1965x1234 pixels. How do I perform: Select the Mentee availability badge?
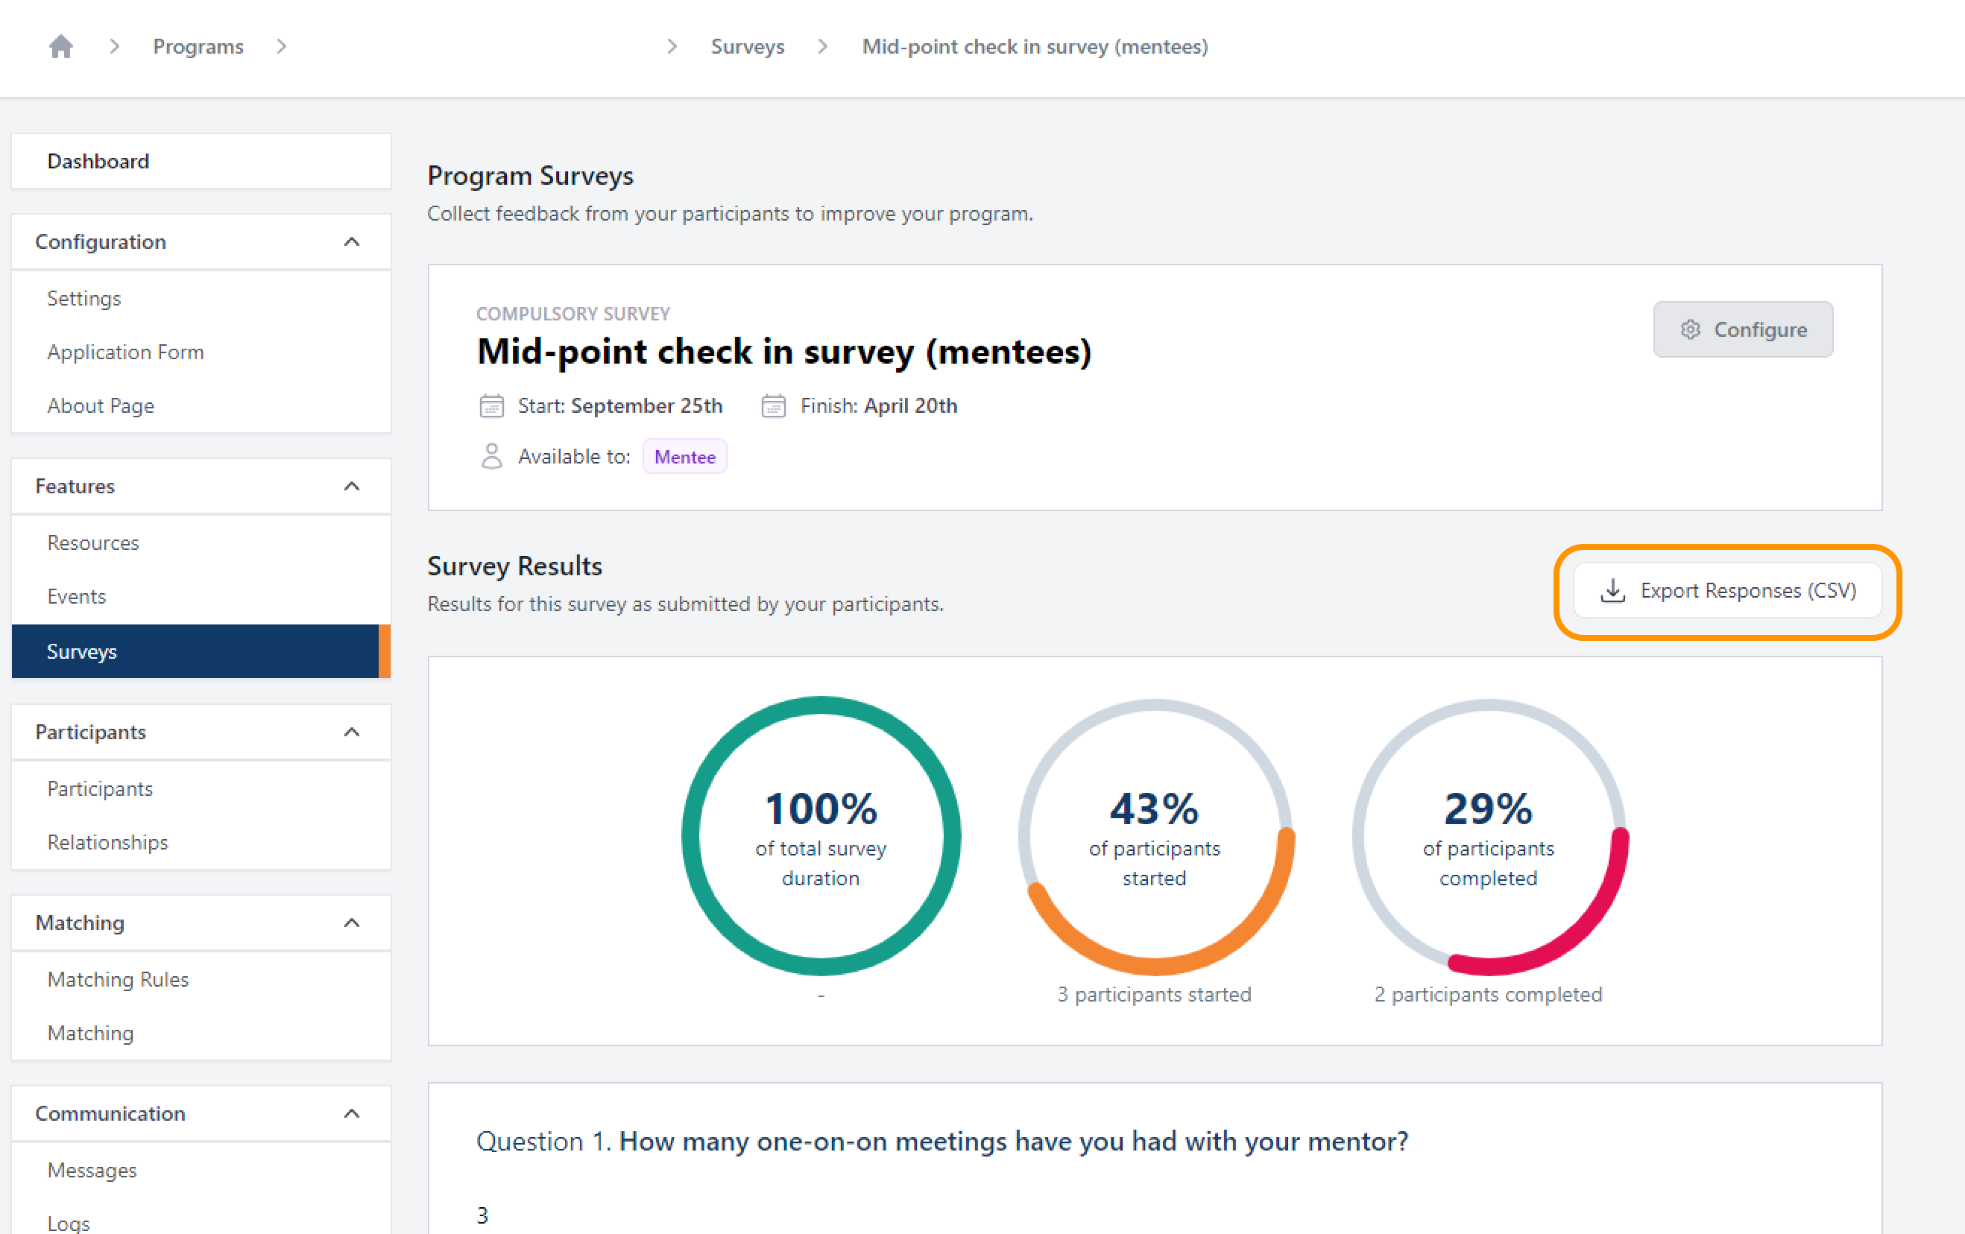[684, 456]
